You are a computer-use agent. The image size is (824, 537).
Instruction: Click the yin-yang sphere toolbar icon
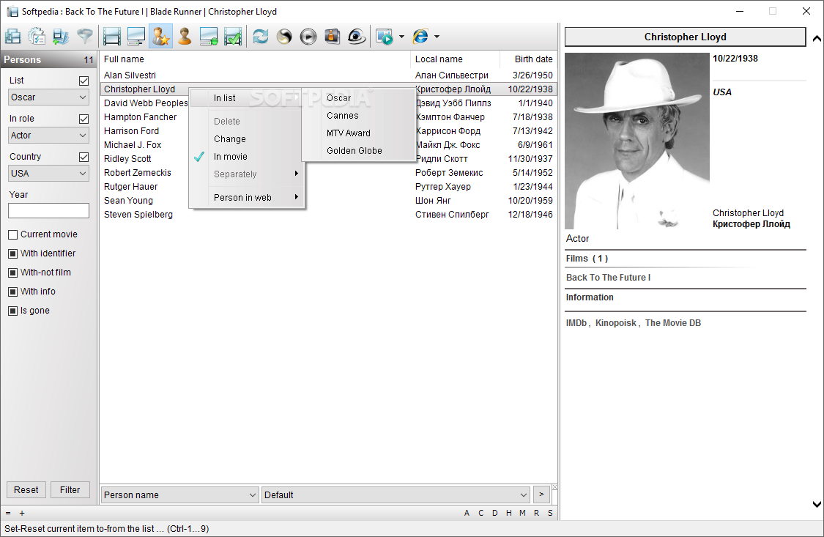[x=284, y=36]
